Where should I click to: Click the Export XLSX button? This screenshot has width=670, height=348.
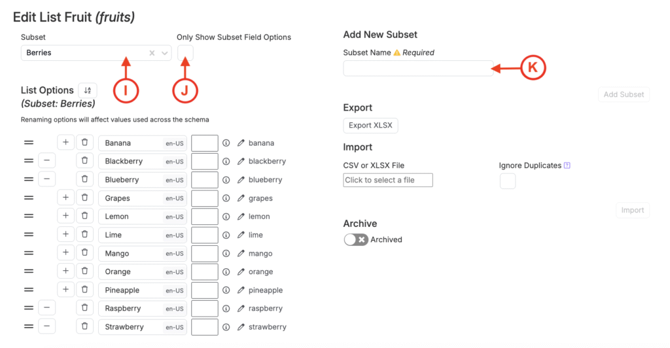[x=370, y=126]
